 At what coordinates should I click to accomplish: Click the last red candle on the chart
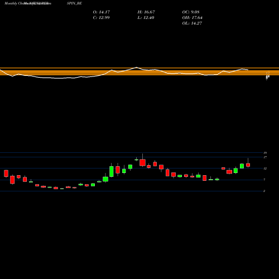coord(248,165)
